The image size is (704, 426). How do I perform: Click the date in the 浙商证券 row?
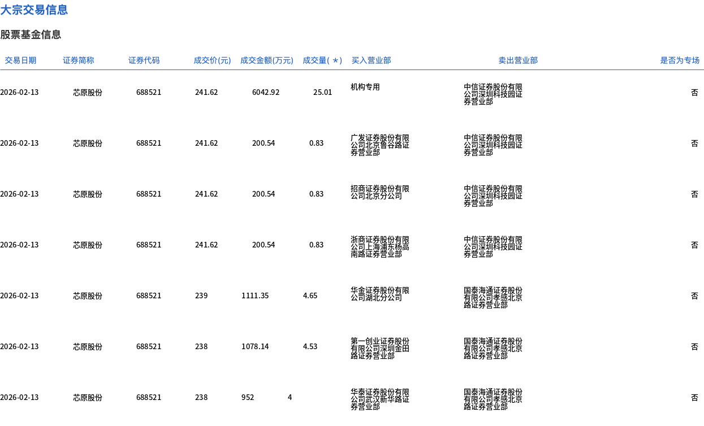pyautogui.click(x=19, y=245)
